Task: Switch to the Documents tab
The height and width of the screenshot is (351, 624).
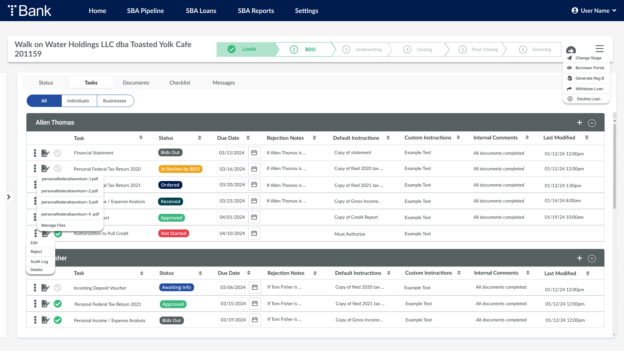Action: (x=136, y=83)
